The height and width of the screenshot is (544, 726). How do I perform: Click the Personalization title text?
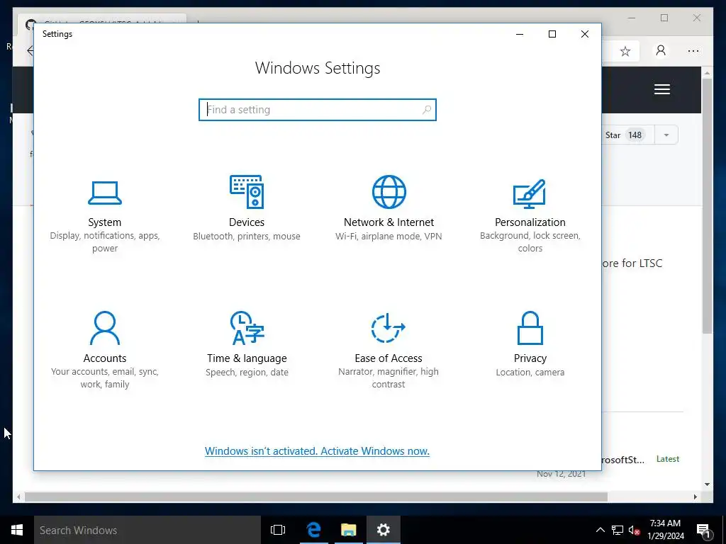(x=530, y=222)
